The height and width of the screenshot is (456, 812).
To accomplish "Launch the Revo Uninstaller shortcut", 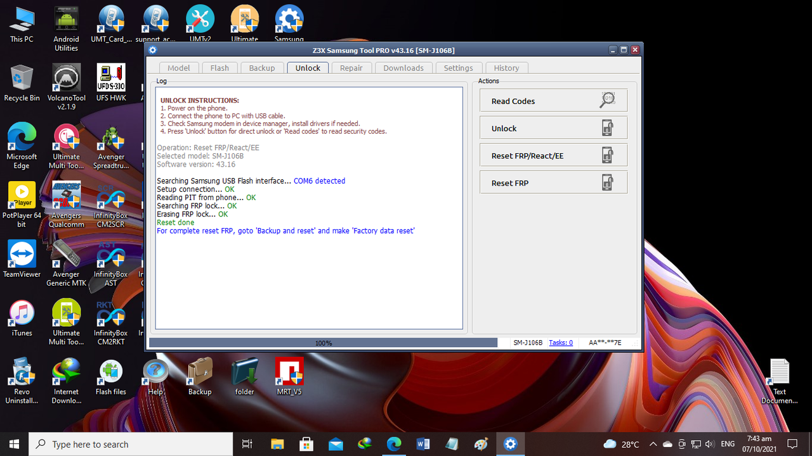I will tap(22, 381).
